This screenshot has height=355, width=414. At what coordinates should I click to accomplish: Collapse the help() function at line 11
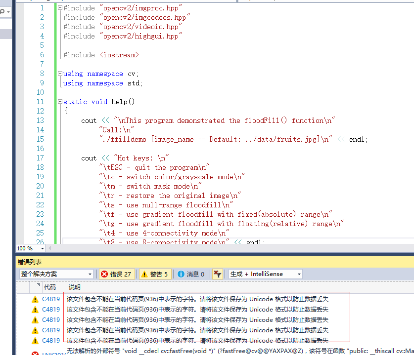click(60, 102)
